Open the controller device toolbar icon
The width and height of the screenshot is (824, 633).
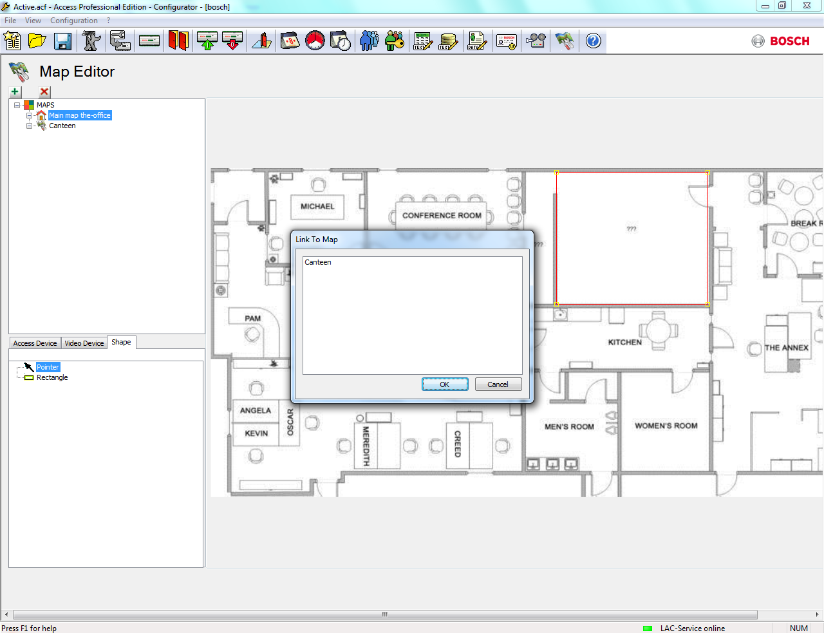pos(149,41)
